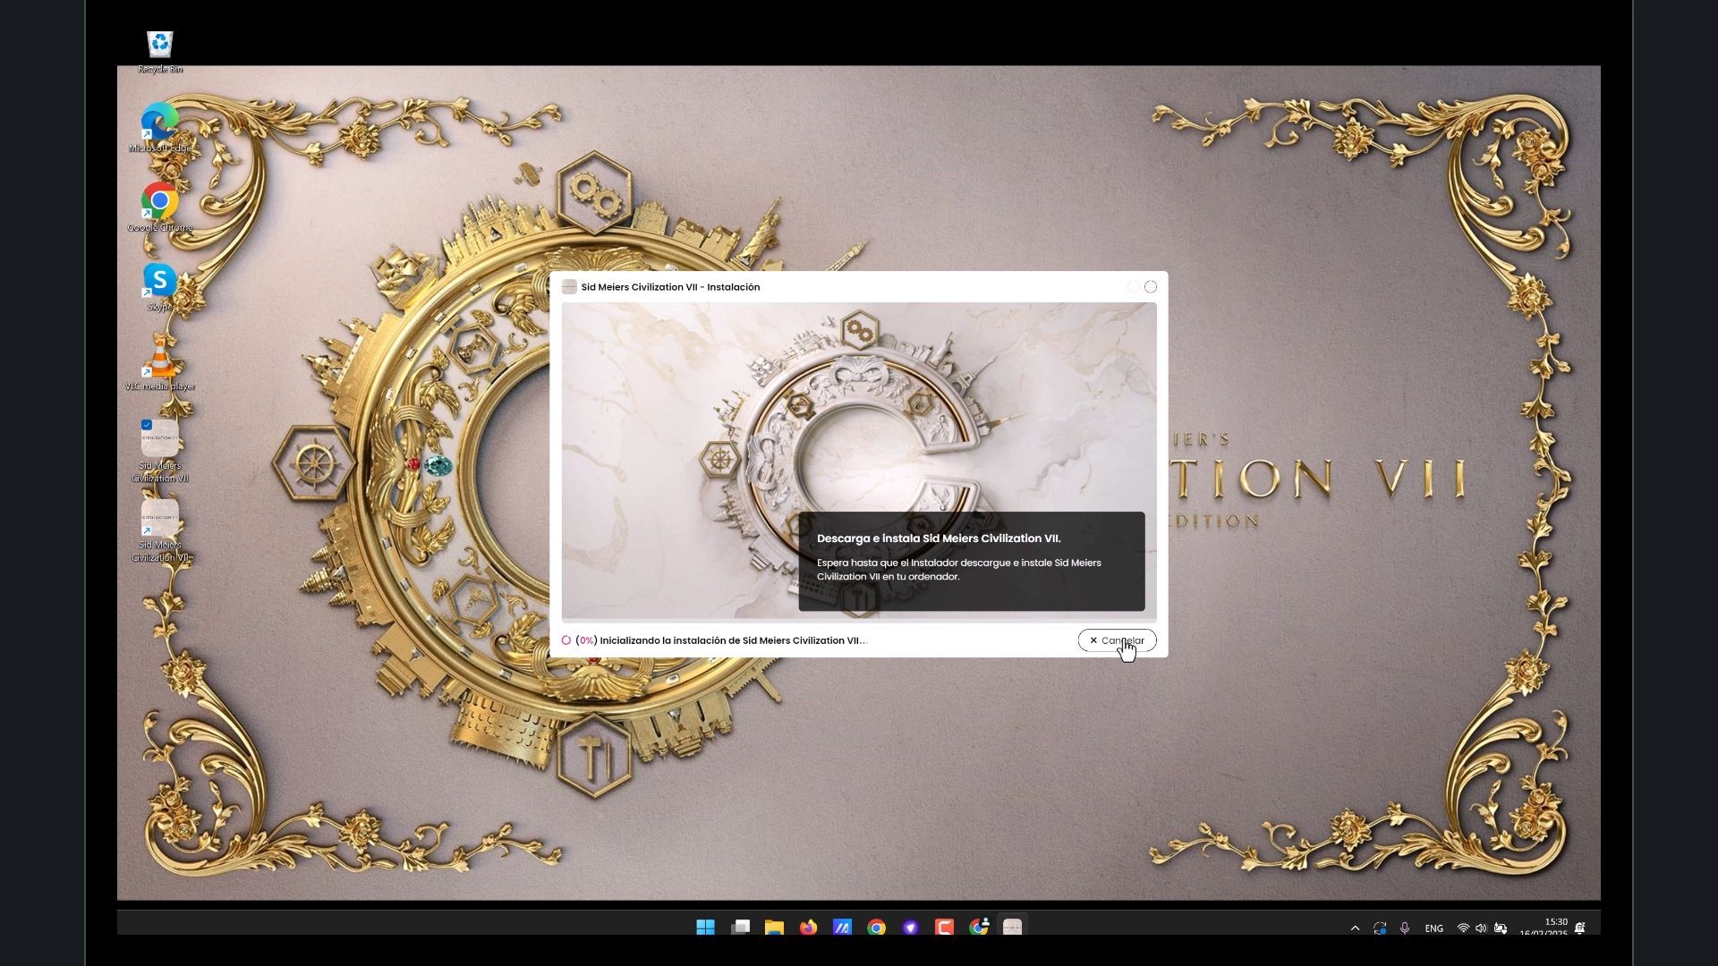Screen dimensions: 1718x966
Task: Click the 'Inicializando la instalación' status text
Action: click(x=733, y=640)
